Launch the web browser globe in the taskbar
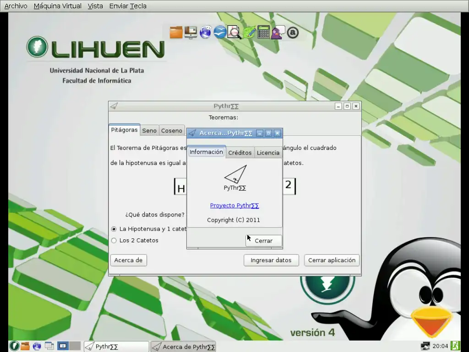 pos(37,346)
